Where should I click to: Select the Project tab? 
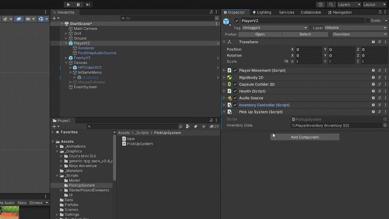[x=61, y=120]
